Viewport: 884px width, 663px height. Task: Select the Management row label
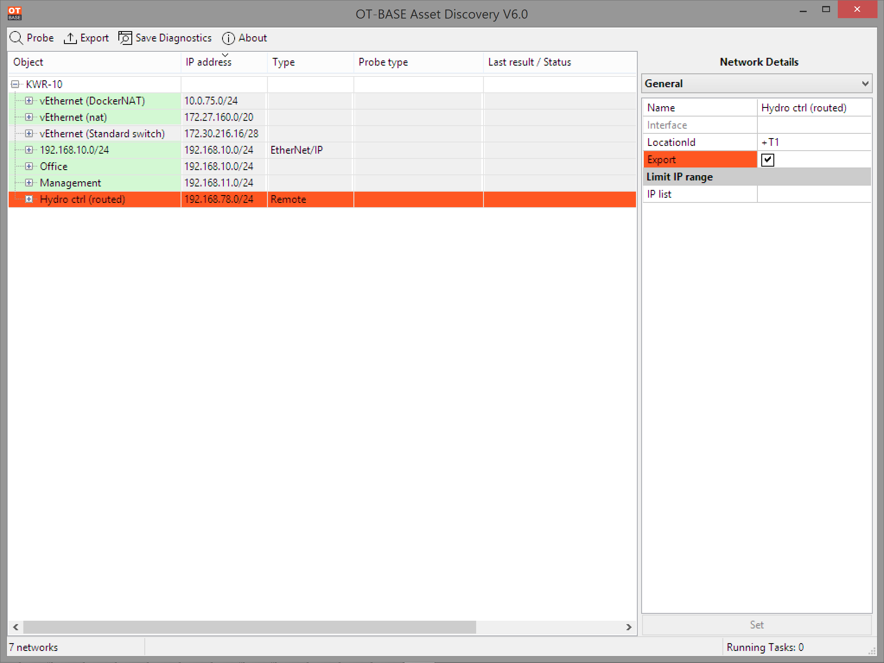[x=70, y=183]
